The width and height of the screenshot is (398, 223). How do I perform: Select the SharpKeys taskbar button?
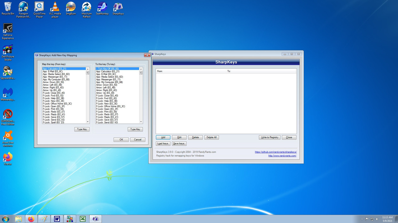click(x=95, y=219)
